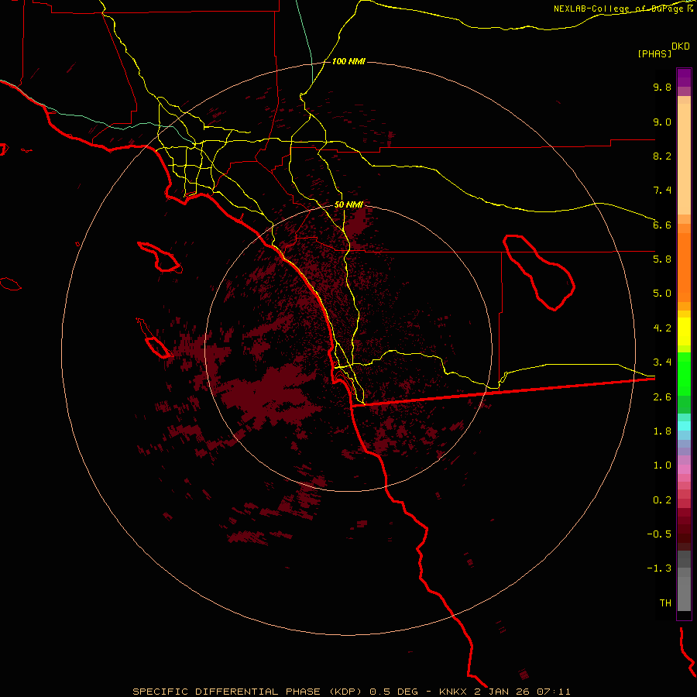Click the 9.0 legend value label
Screen dimensions: 697x697
coord(662,122)
